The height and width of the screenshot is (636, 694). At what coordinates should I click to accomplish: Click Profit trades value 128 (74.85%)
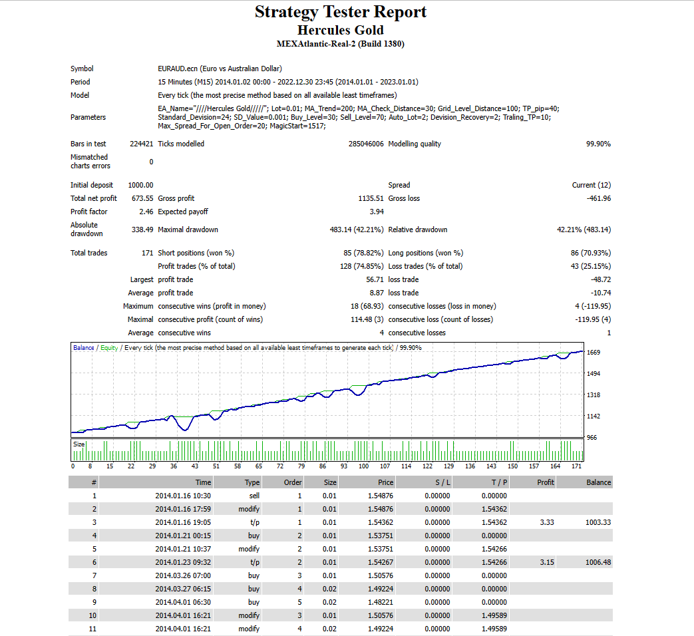click(x=361, y=266)
